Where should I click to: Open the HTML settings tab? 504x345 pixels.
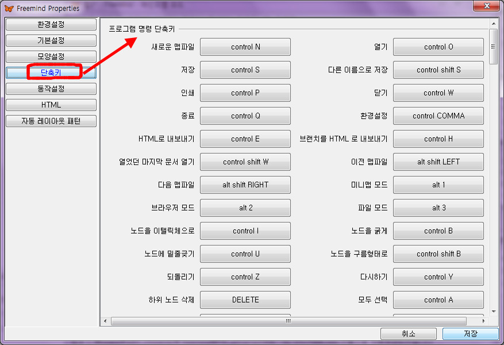(51, 105)
